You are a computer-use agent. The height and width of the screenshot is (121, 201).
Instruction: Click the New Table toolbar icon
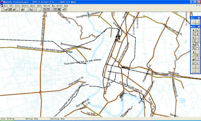[3, 9]
